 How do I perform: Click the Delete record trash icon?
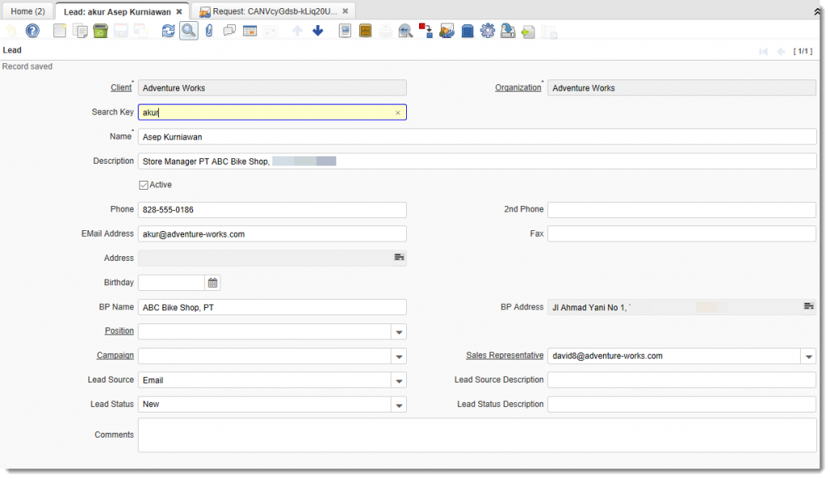pos(101,32)
